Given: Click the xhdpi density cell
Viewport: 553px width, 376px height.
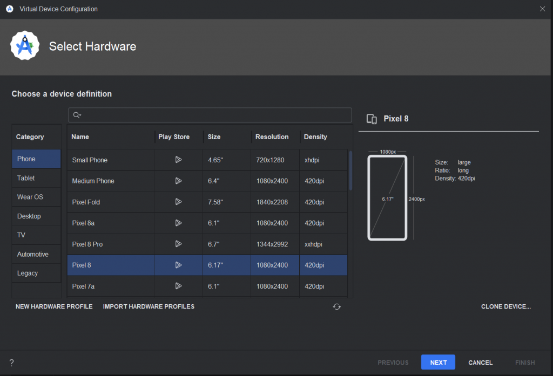Looking at the screenshot, I should [x=323, y=160].
